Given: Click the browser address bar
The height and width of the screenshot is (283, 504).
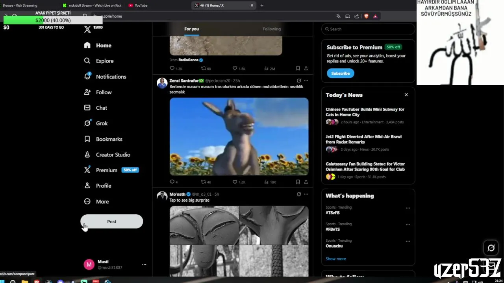Looking at the screenshot, I should (213, 16).
